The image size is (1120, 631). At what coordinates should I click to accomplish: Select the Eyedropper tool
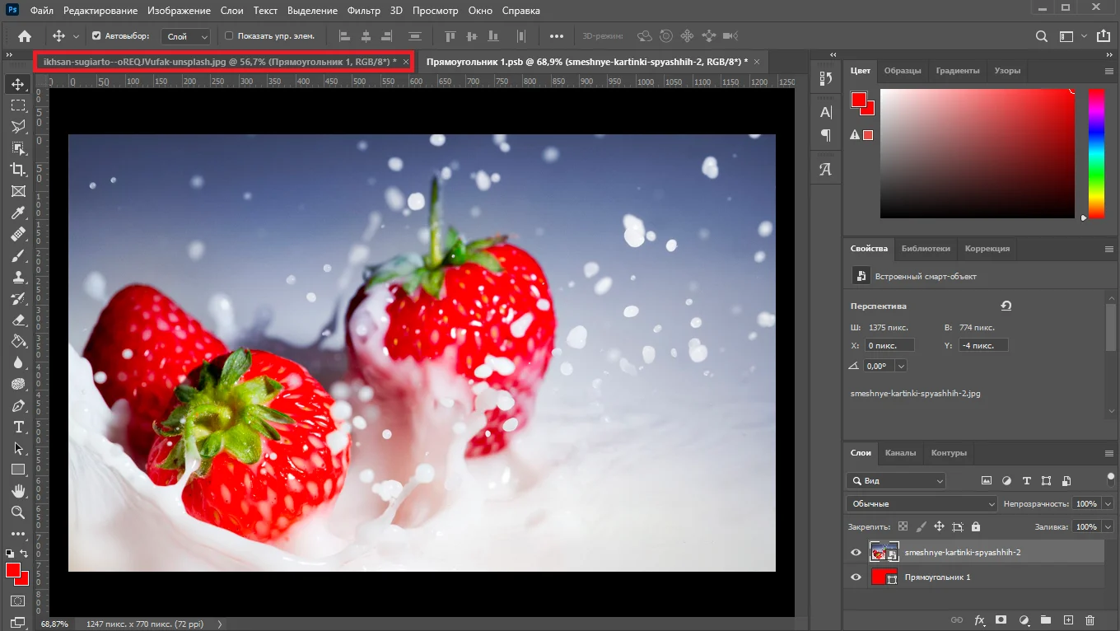(18, 213)
